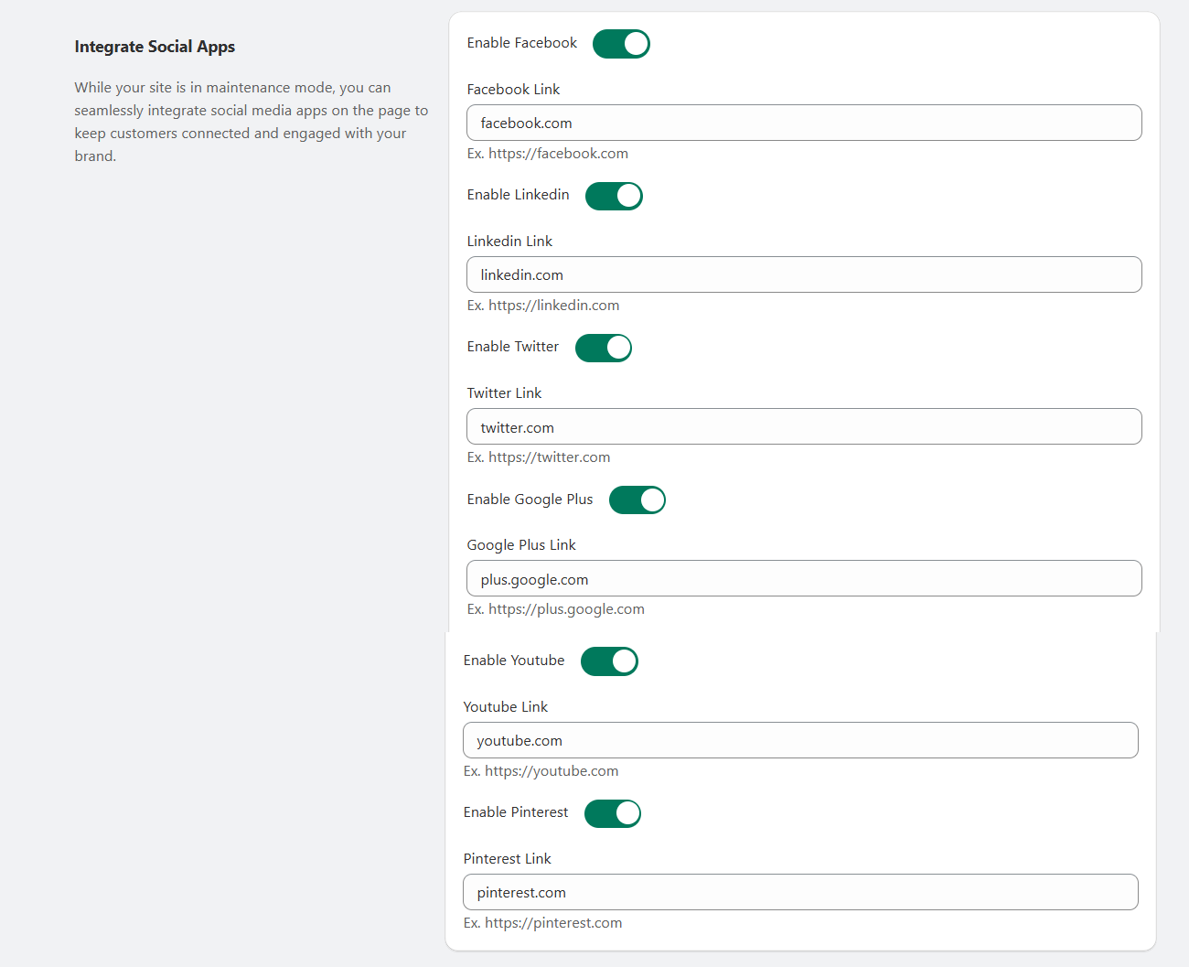The height and width of the screenshot is (967, 1189).
Task: Switch off Enable Youtube toggle
Action: coord(609,661)
